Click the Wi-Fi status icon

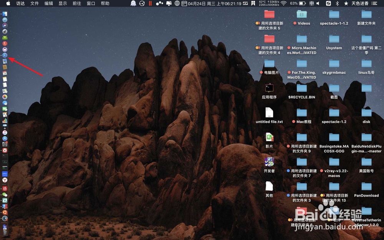284,3
